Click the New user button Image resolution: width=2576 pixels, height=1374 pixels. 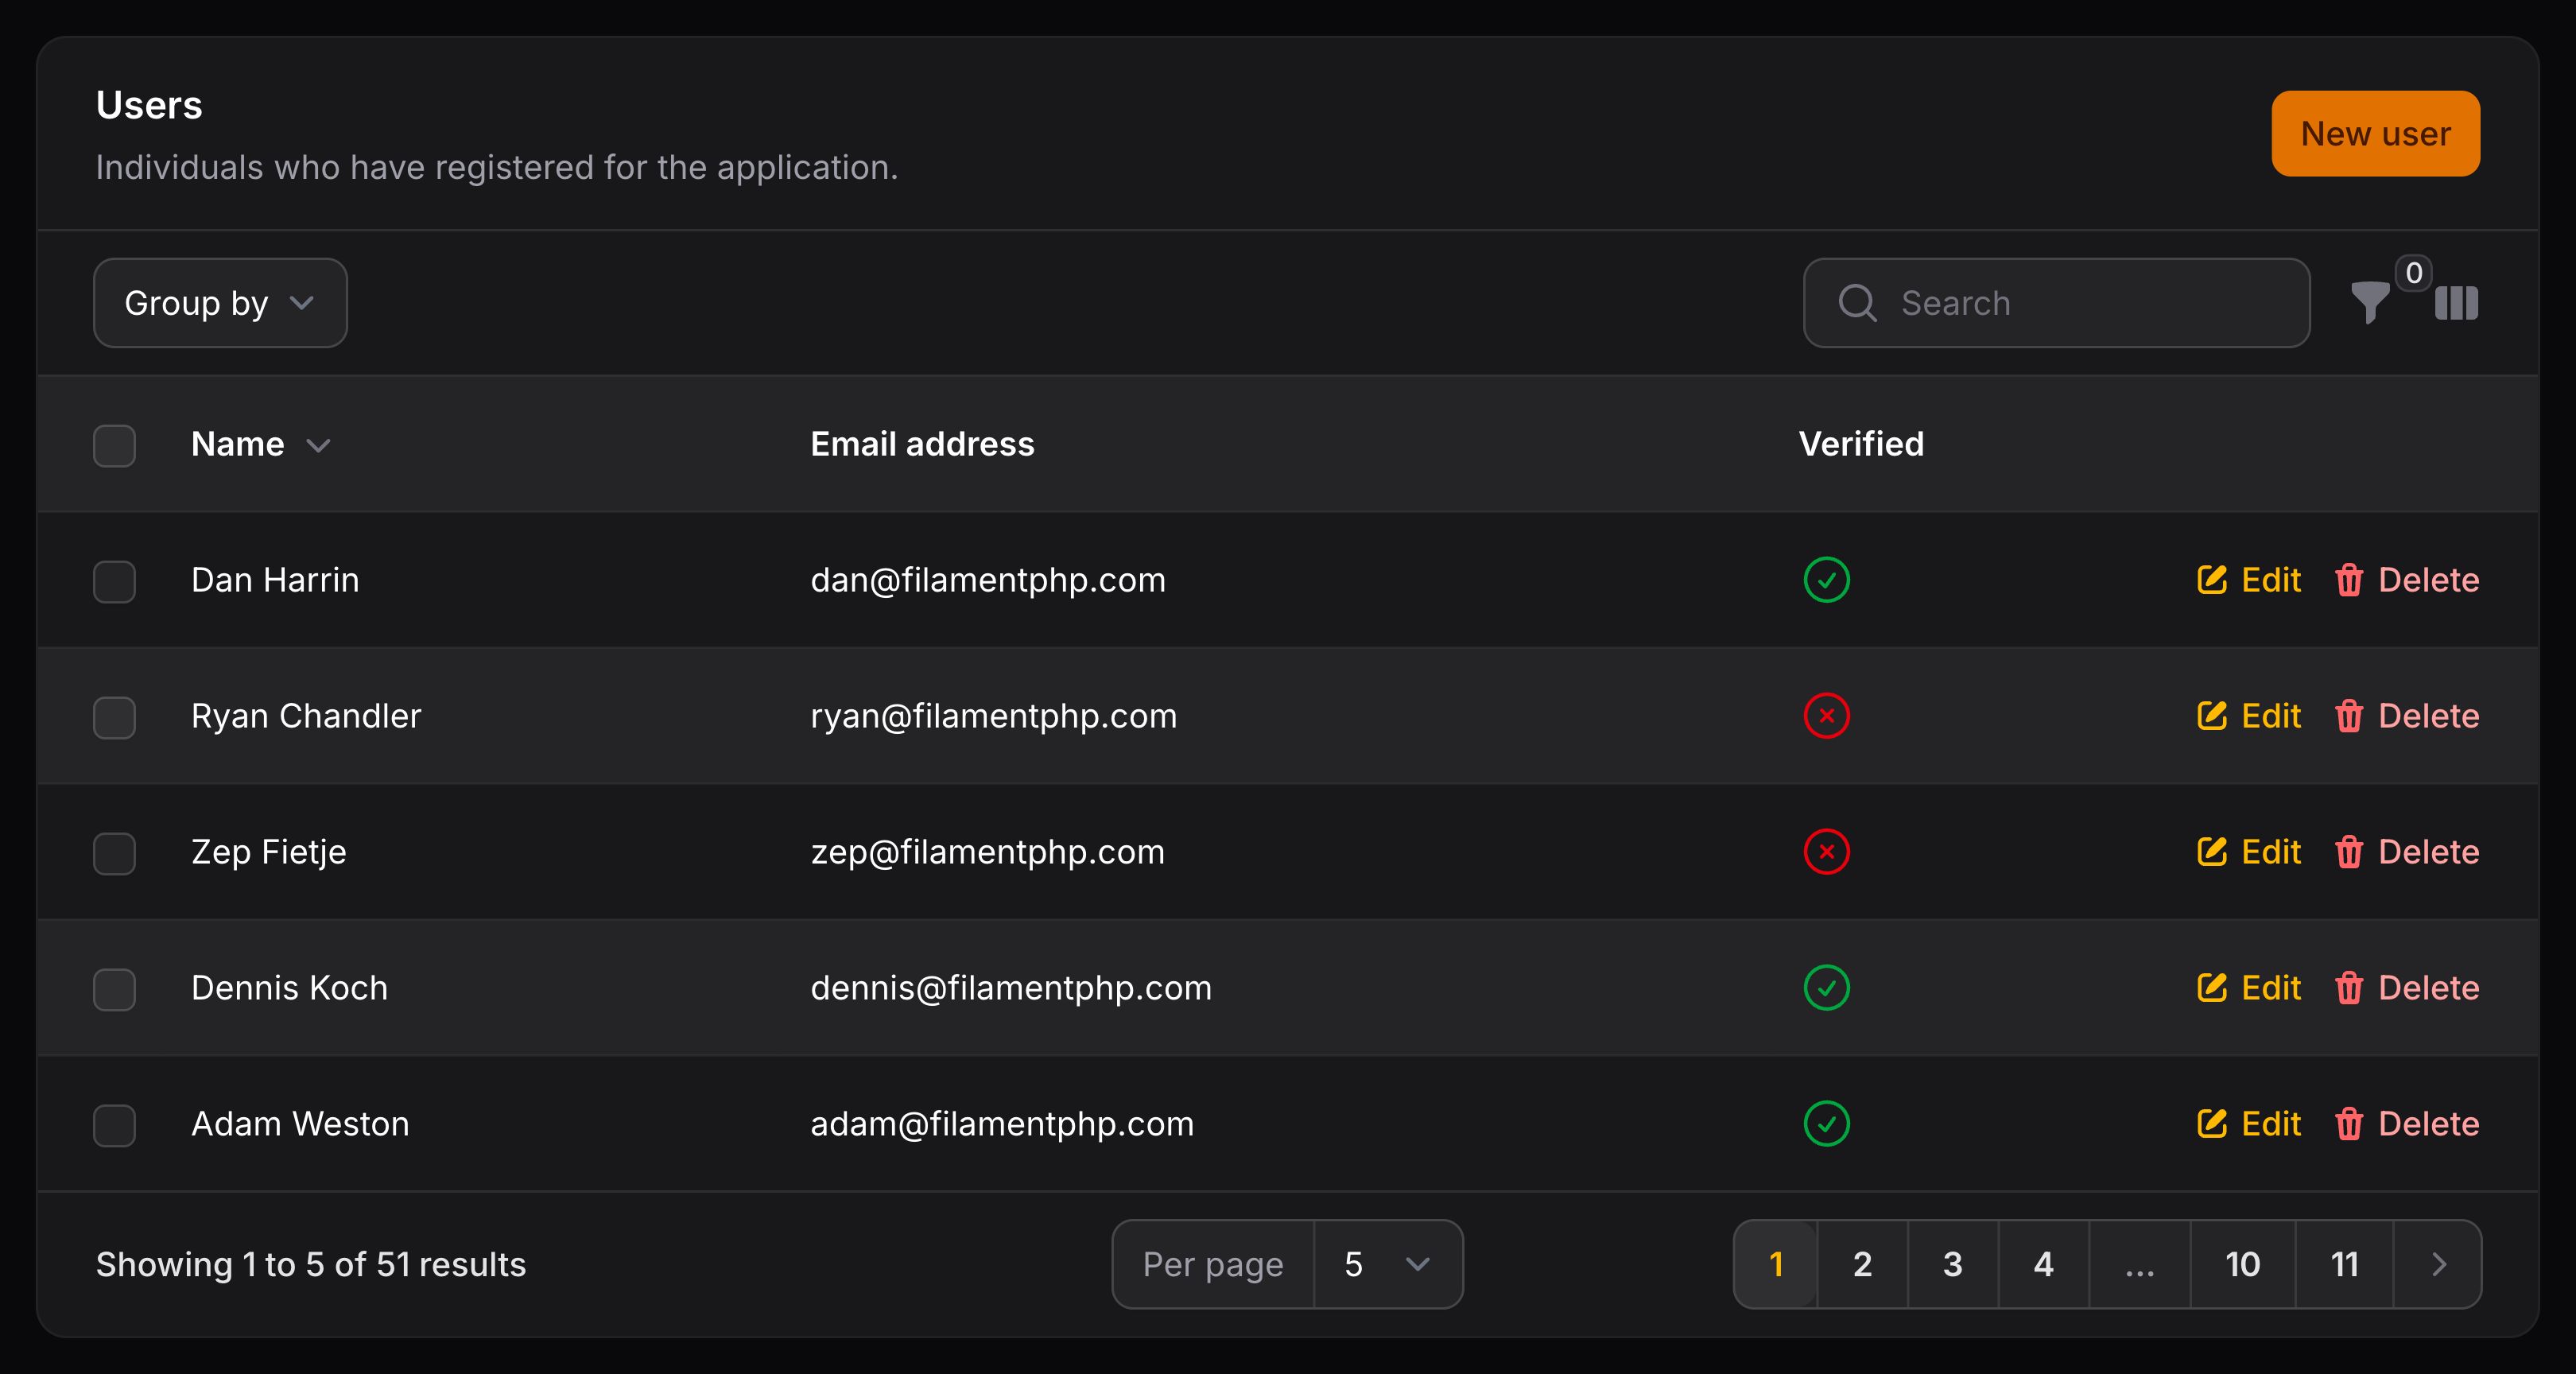[x=2375, y=134]
